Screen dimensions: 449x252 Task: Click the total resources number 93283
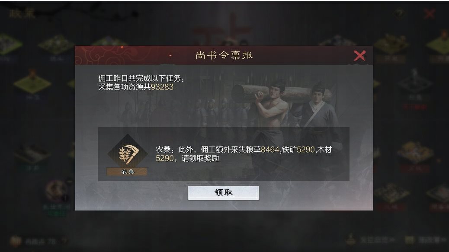(x=162, y=87)
